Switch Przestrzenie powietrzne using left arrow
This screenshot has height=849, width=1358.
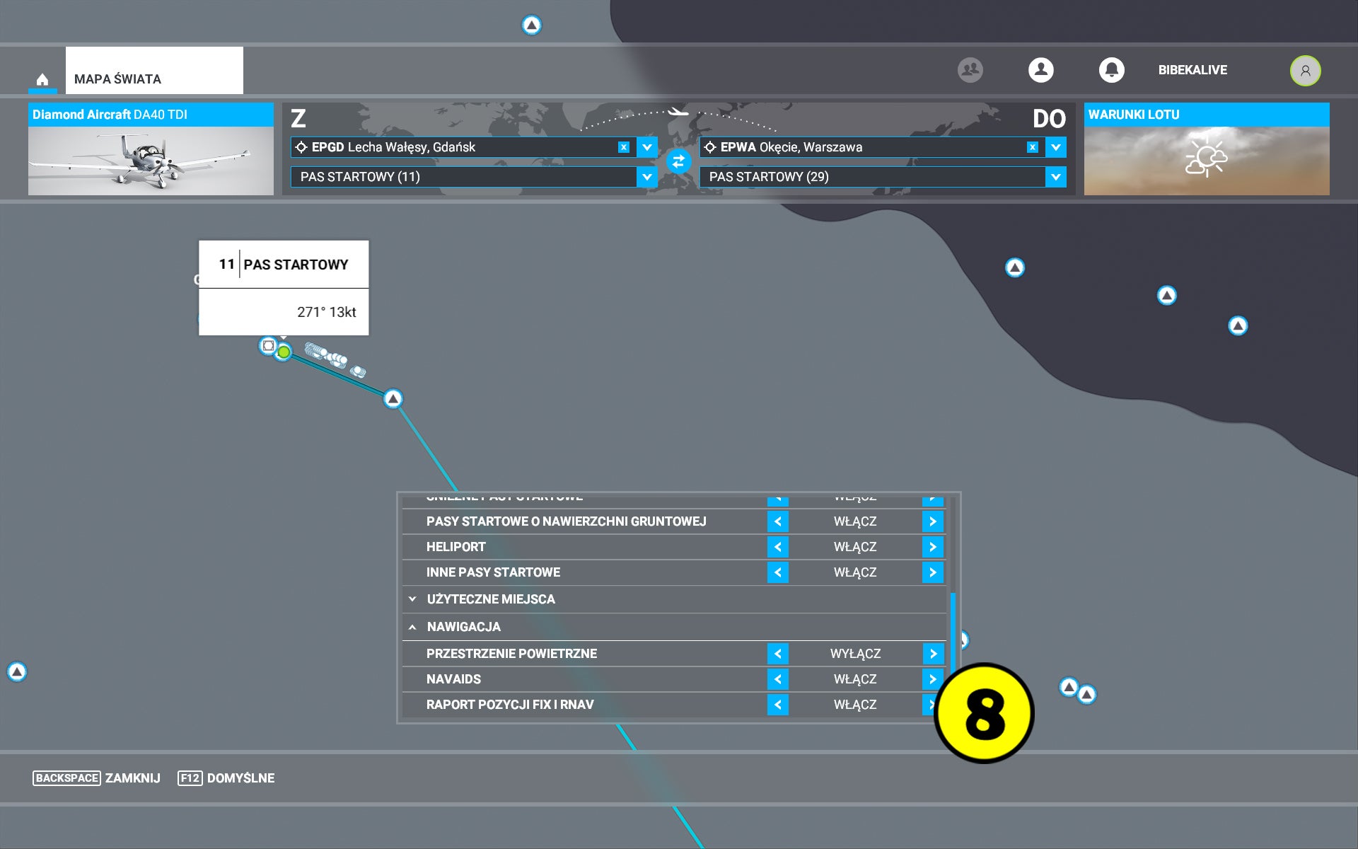tap(777, 654)
